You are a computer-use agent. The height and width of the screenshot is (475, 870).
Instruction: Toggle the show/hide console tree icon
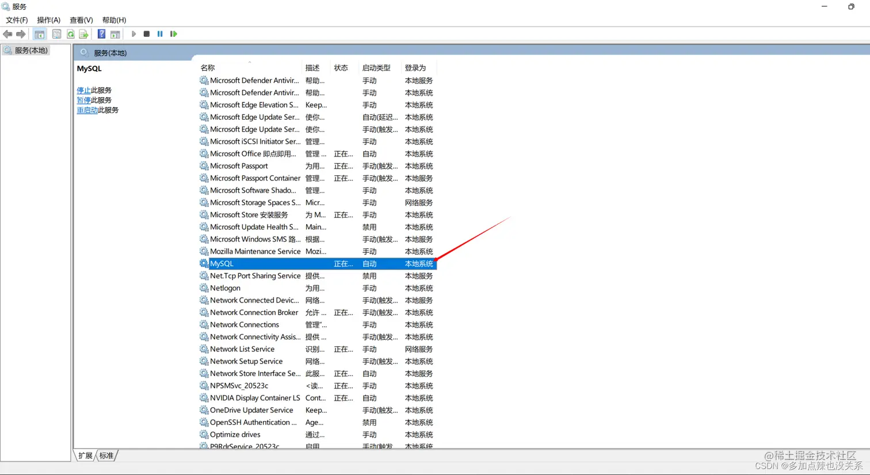tap(39, 34)
